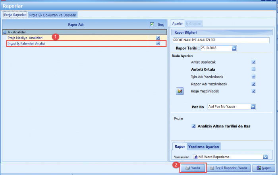Screen dimensions: 278x175
Task: Open the Varsayılan MS Word Raporlama dropdown
Action: click(x=265, y=157)
